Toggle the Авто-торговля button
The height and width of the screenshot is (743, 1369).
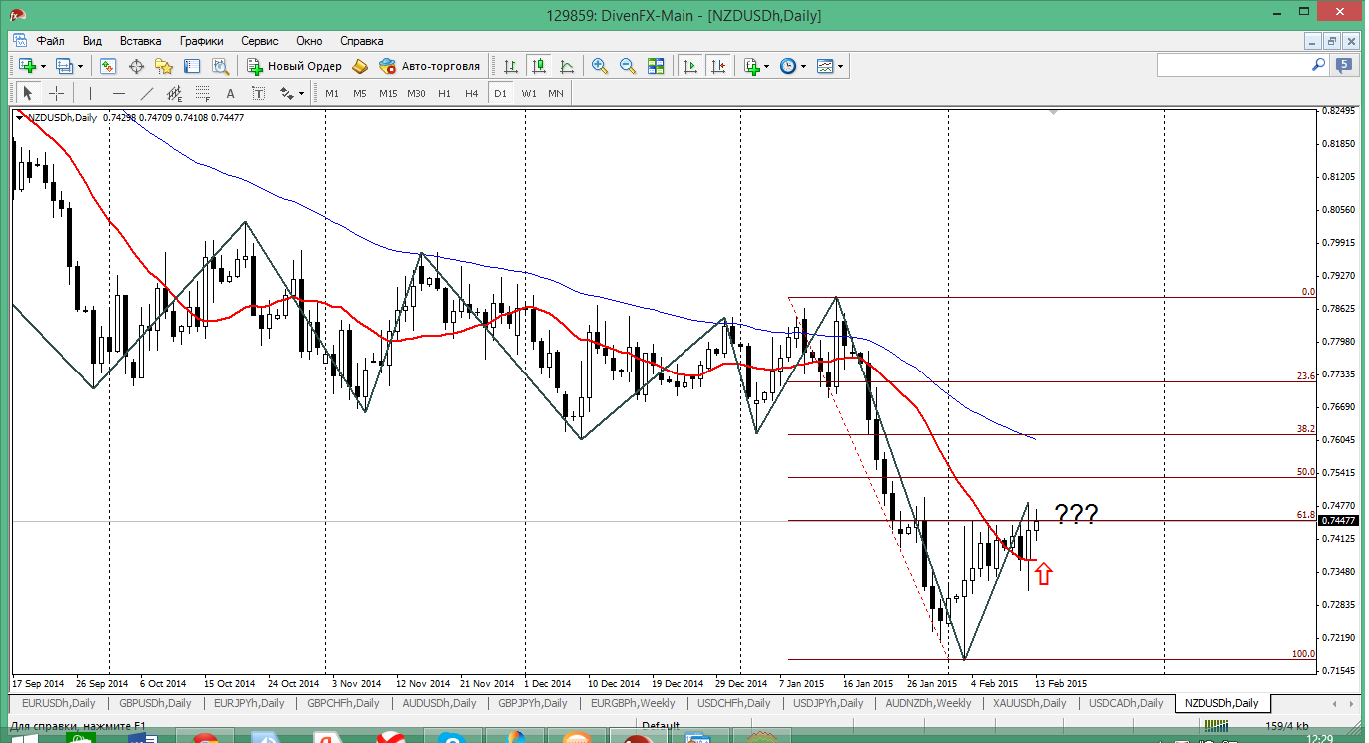click(429, 66)
